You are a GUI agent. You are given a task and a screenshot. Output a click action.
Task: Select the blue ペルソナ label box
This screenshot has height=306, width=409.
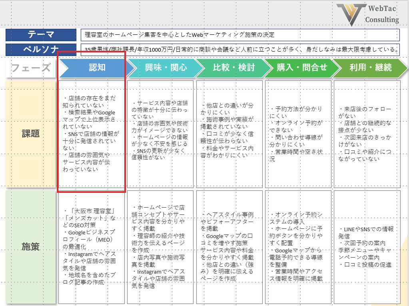(41, 50)
